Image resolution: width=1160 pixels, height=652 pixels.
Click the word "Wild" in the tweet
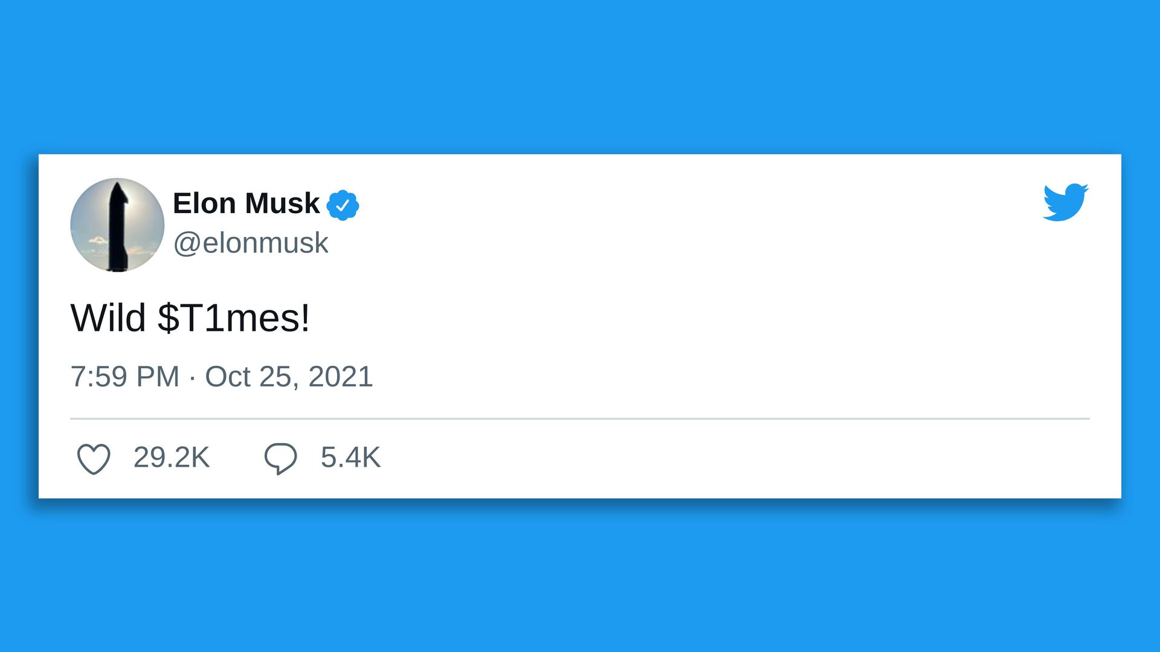[108, 318]
